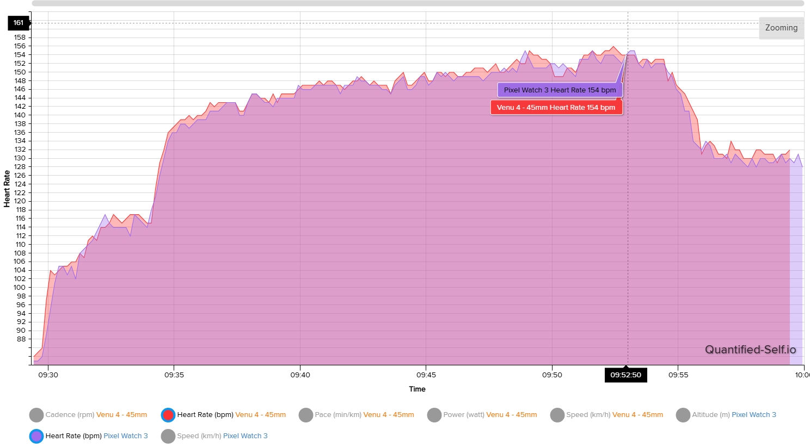
Task: Enable Speed Venu 4 series circle
Action: 557,415
